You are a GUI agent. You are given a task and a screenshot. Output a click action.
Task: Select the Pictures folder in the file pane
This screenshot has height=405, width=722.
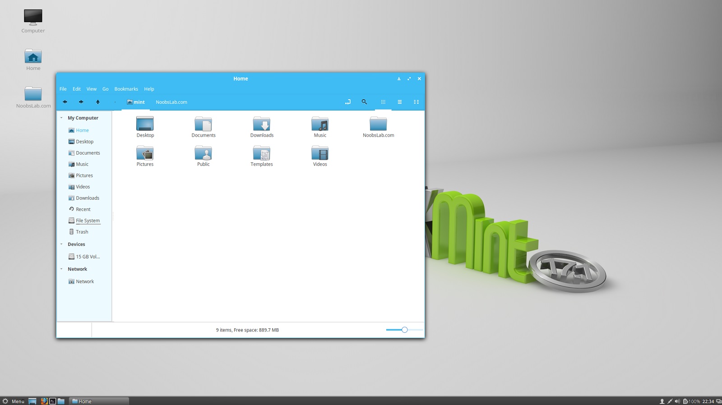coord(145,156)
